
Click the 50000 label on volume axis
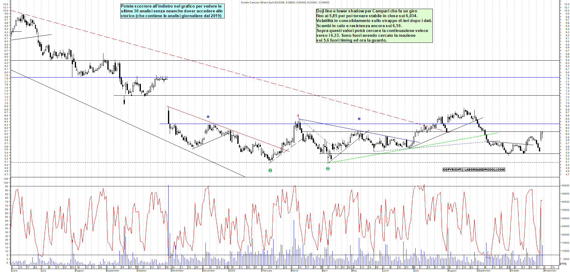point(565,186)
